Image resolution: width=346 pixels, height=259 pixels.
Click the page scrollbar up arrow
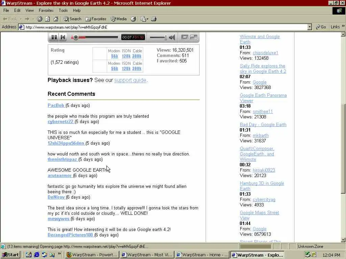coord(343,34)
